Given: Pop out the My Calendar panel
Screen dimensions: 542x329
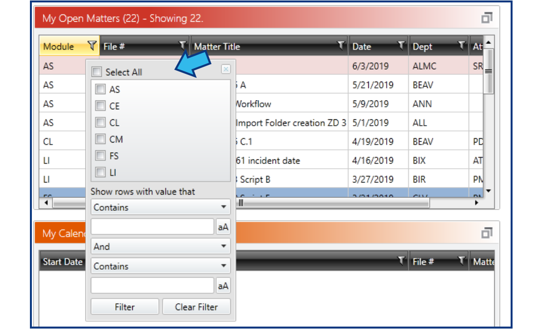Looking at the screenshot, I should coord(486,233).
